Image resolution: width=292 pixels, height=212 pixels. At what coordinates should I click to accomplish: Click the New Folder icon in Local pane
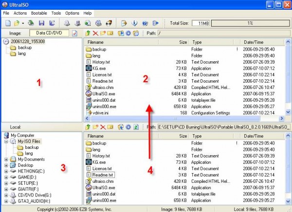click(x=95, y=127)
